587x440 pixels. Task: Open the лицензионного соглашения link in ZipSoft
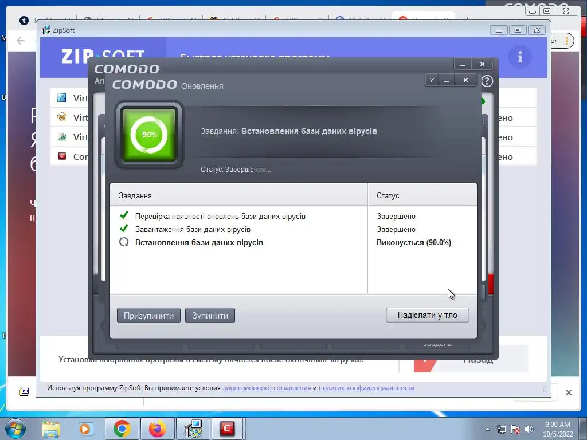tap(267, 388)
